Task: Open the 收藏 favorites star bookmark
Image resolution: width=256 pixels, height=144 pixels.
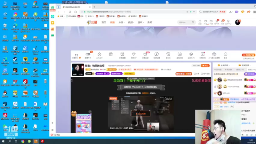Action: [60, 16]
